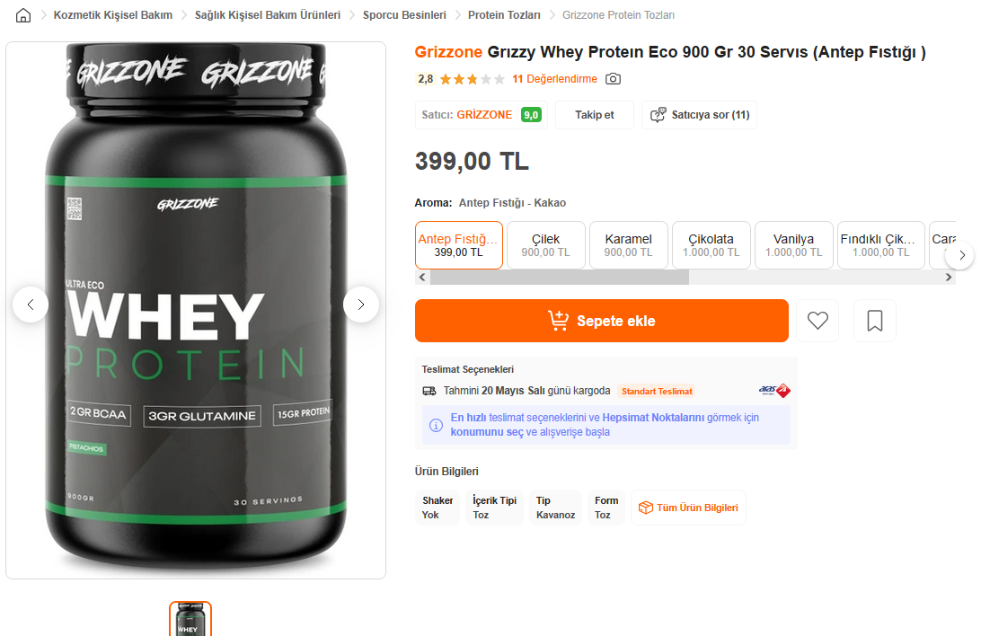The width and height of the screenshot is (981, 636).
Task: Add product to favorites with heart icon
Action: (817, 321)
